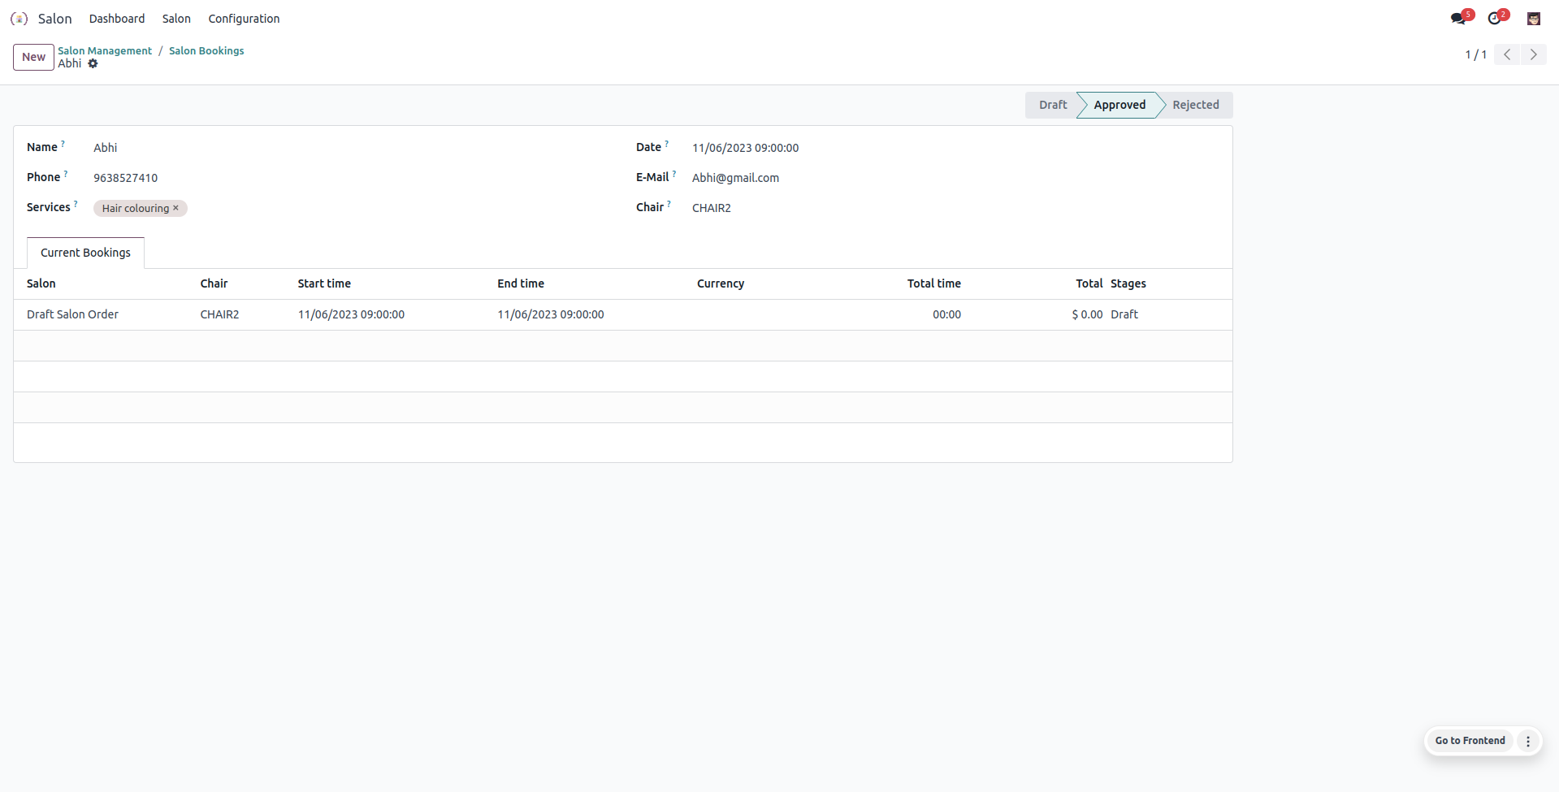Remove the Hair colouring service tag
This screenshot has width=1559, height=792.
click(175, 208)
